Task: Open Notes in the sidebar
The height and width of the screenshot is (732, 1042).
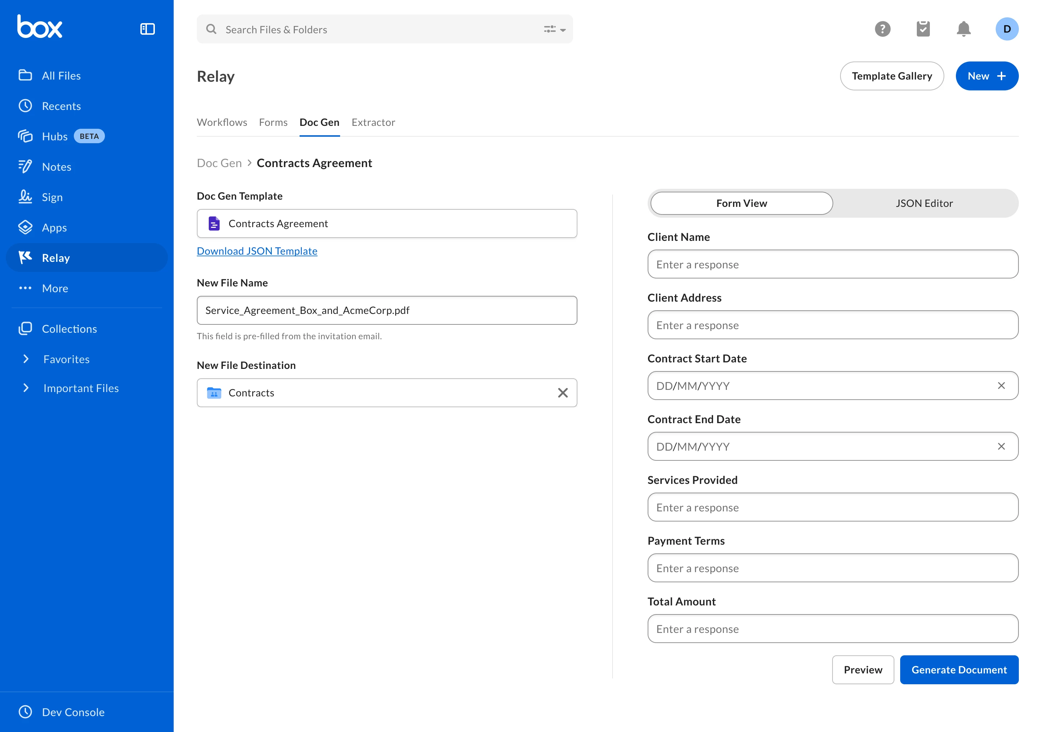Action: (56, 167)
